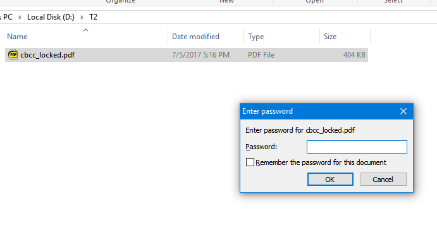Click the PDF icon beside cbcc_locked.pdf
The height and width of the screenshot is (249, 437).
tap(13, 54)
